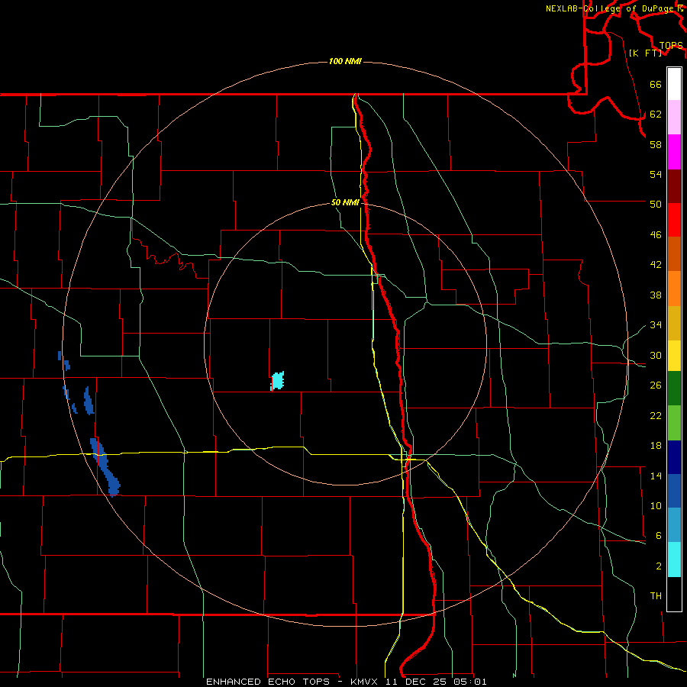Click the '42' legend value

tap(656, 265)
